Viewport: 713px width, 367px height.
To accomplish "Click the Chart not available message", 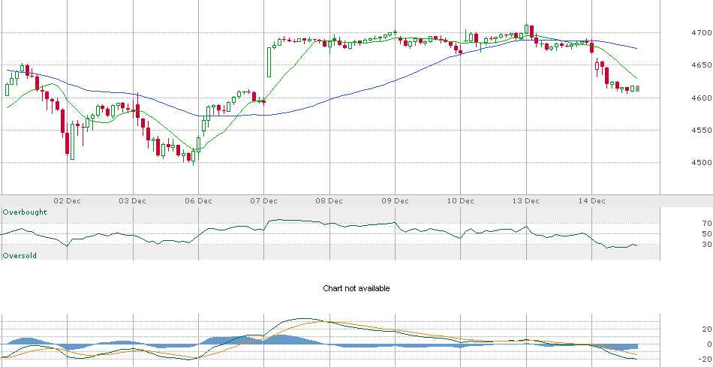I will pos(356,288).
